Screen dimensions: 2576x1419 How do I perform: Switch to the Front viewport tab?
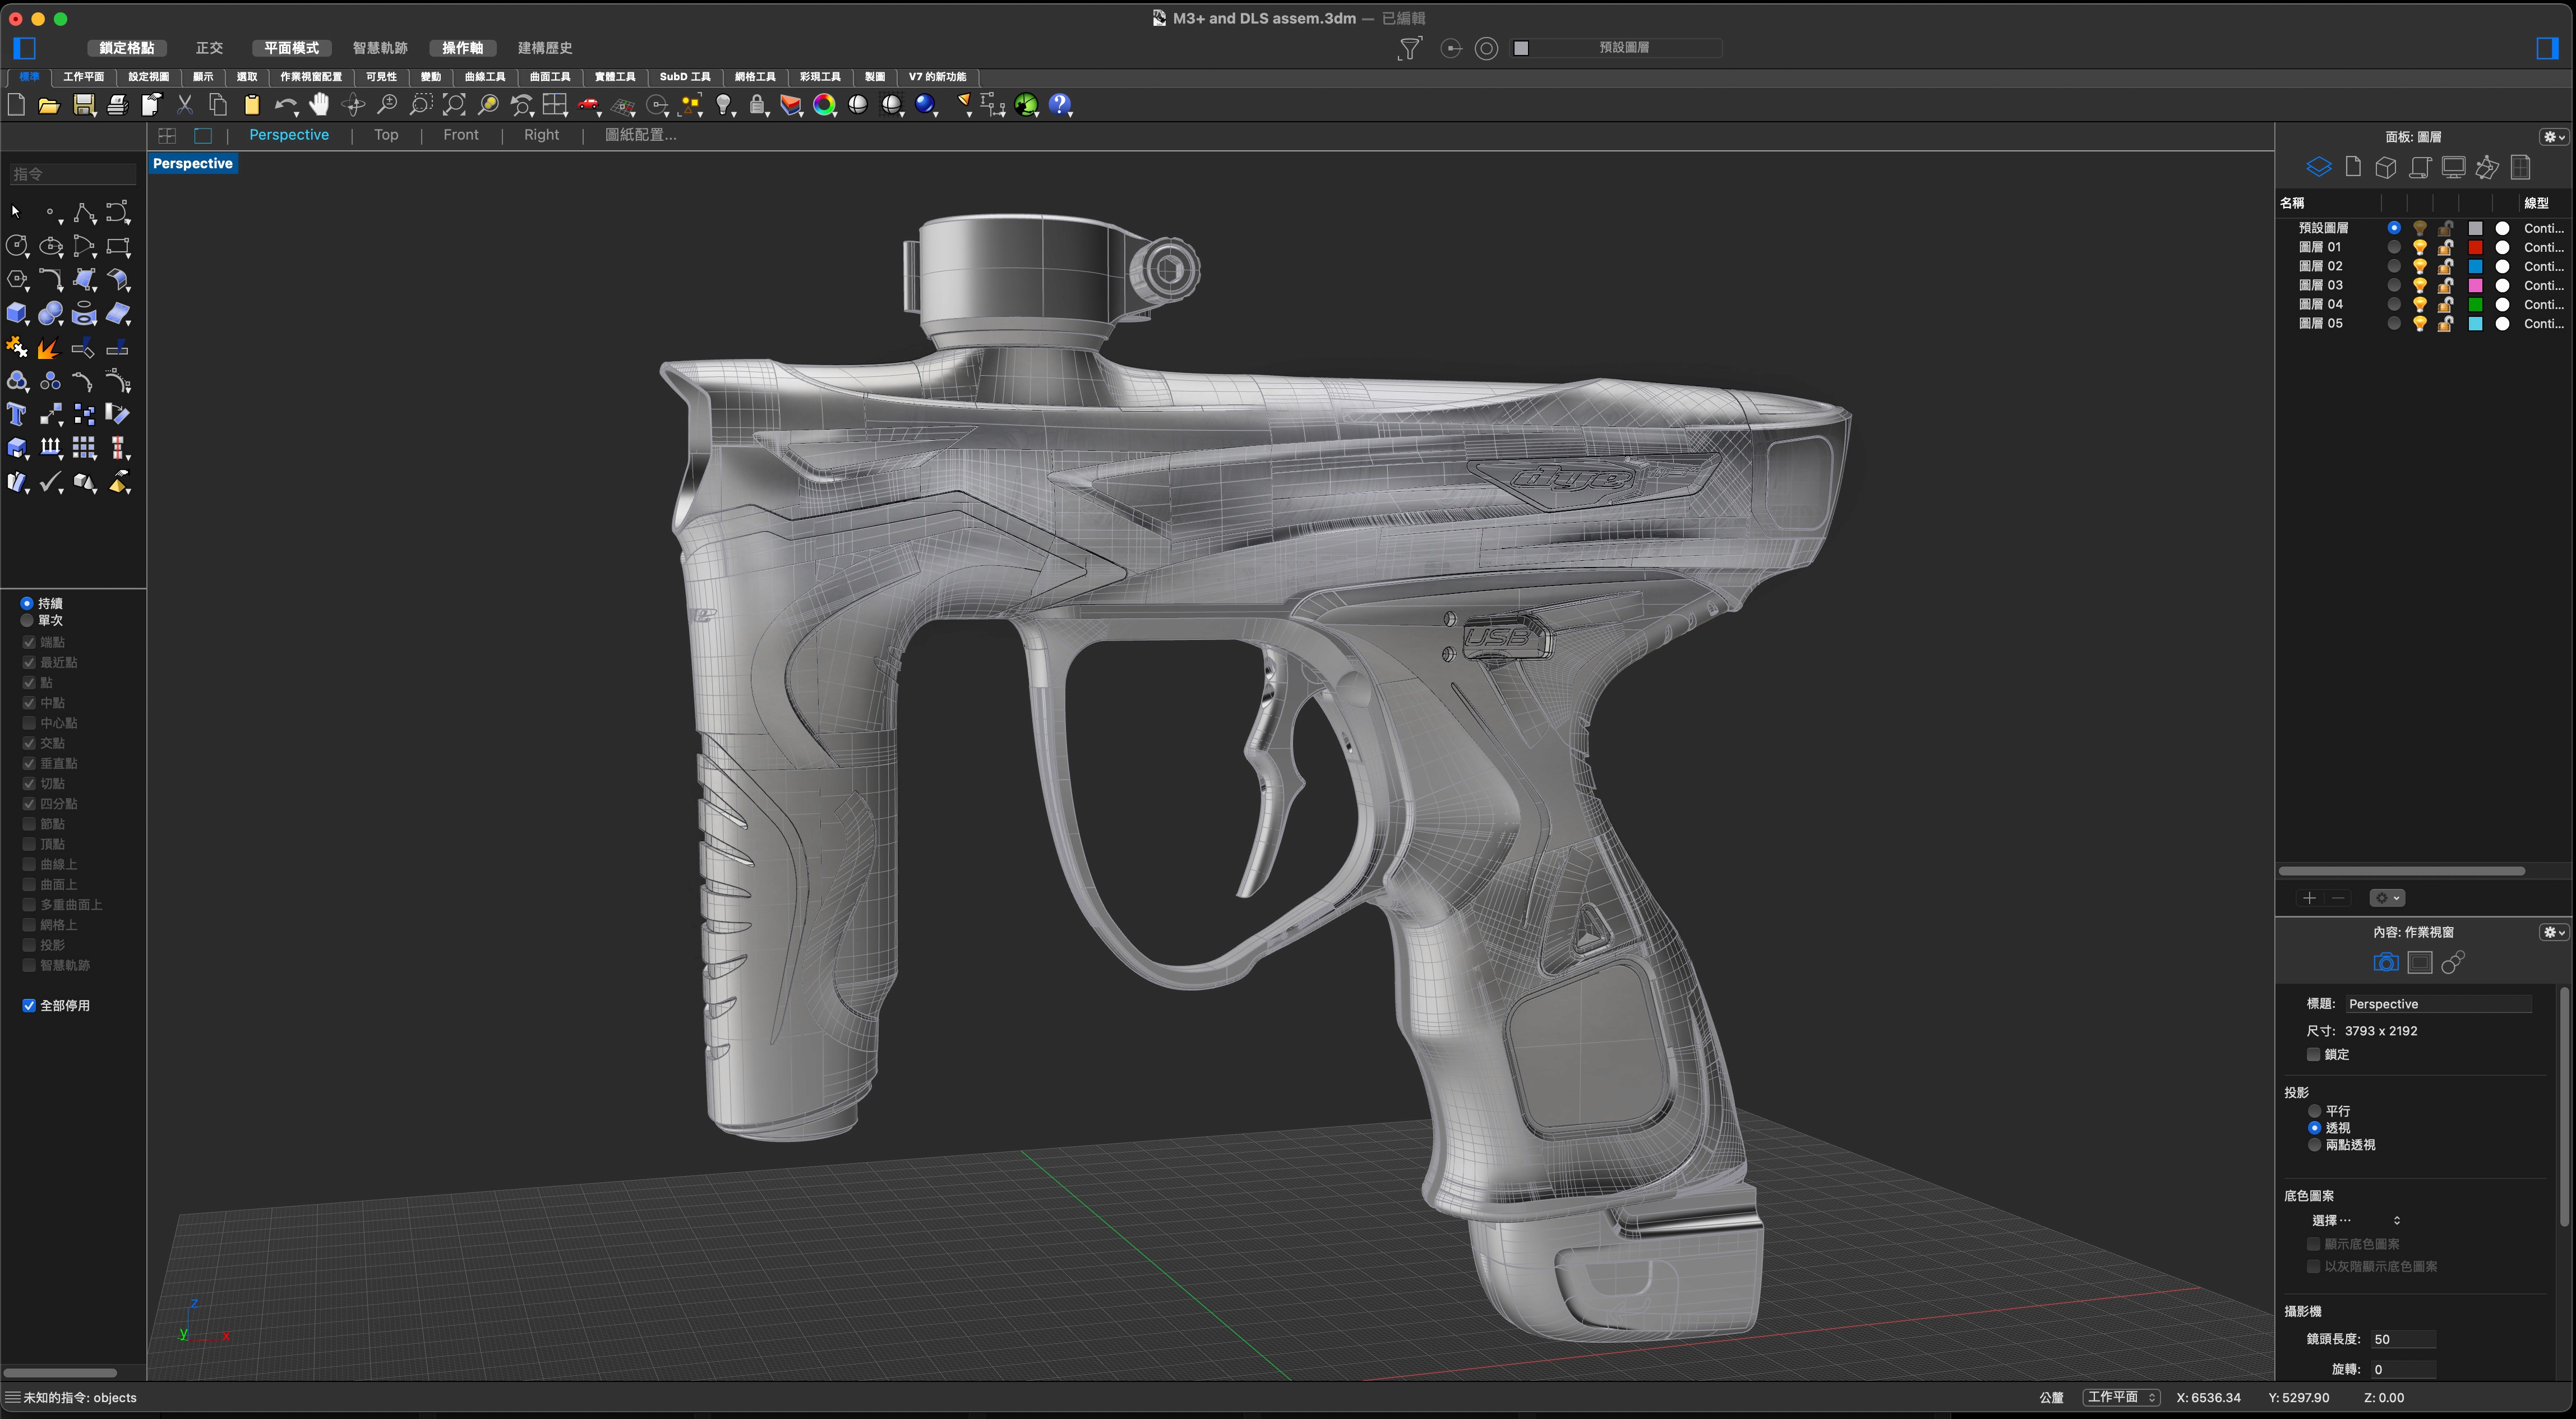click(461, 135)
